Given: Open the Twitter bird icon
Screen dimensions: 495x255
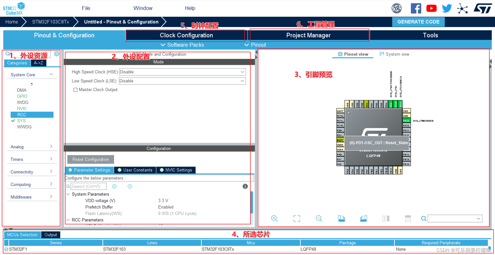Looking at the screenshot, I should point(447,8).
